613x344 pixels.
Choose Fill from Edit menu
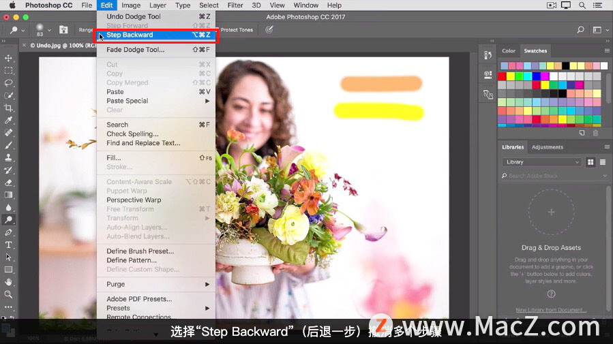click(156, 158)
